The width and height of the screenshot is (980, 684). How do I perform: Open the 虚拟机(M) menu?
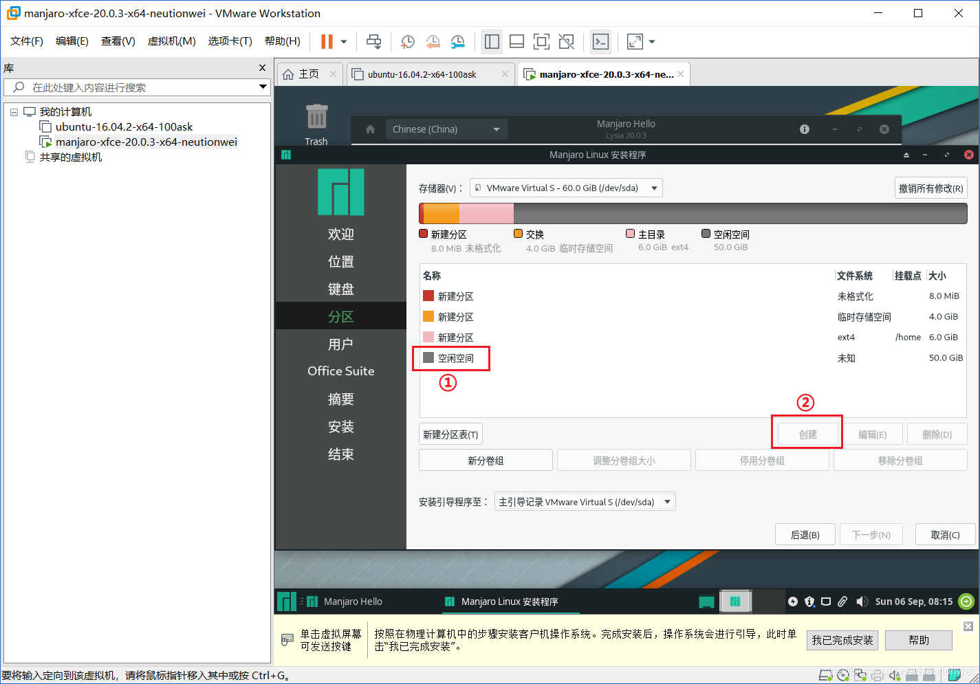pos(172,41)
